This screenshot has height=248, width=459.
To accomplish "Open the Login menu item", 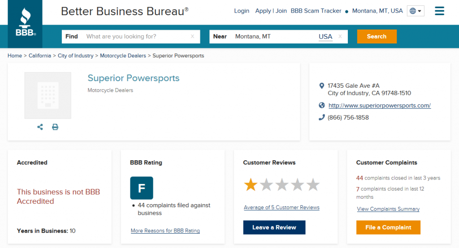I will [x=242, y=11].
